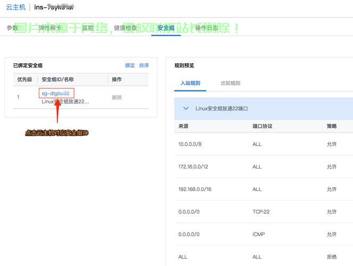
Task: Select the 192.168.0.0/16 source rule row
Action: 194,189
